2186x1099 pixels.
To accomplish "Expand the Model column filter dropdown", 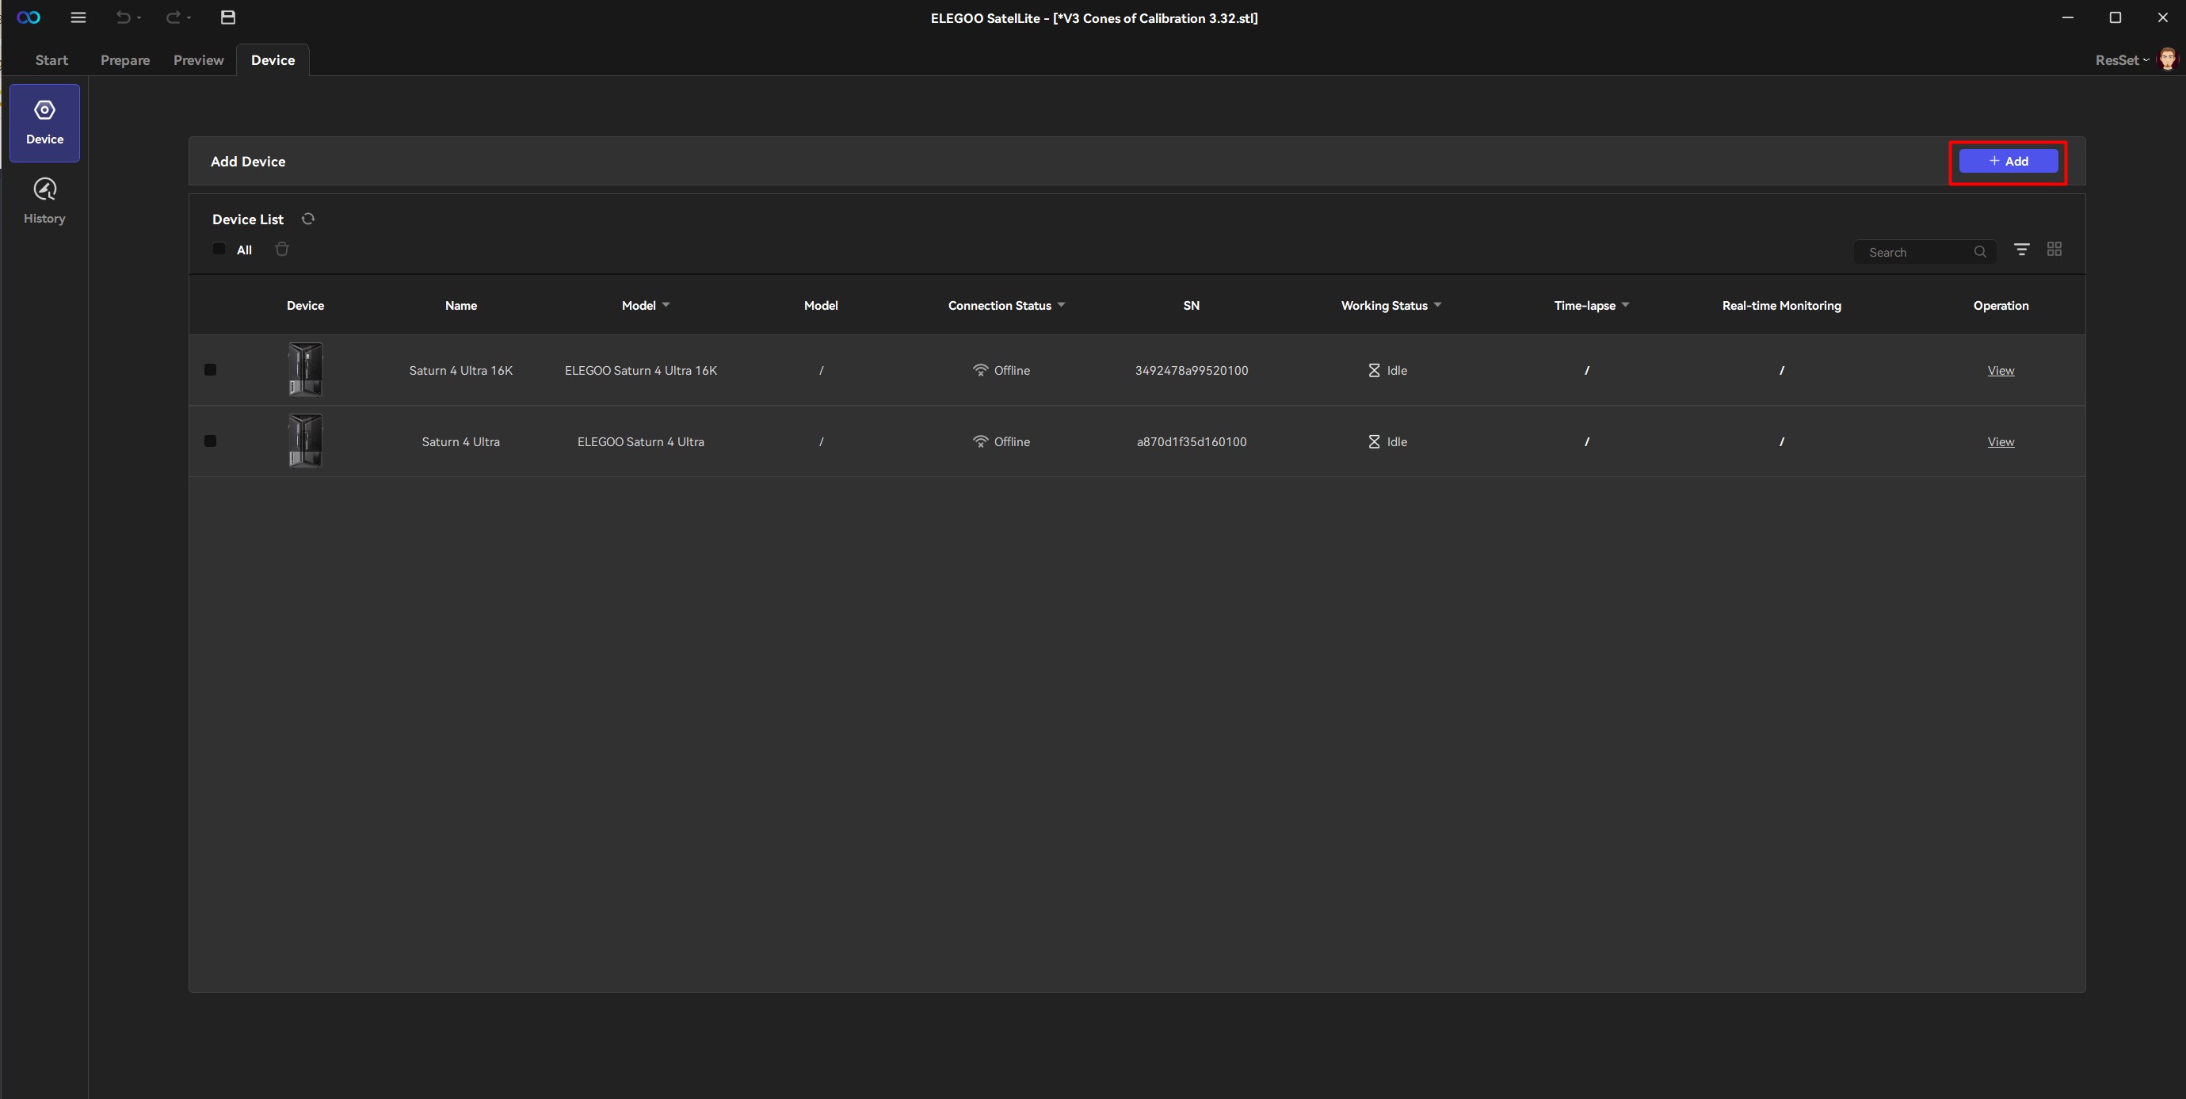I will click(x=666, y=305).
